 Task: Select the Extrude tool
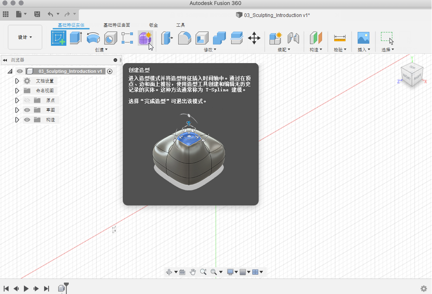coord(76,38)
